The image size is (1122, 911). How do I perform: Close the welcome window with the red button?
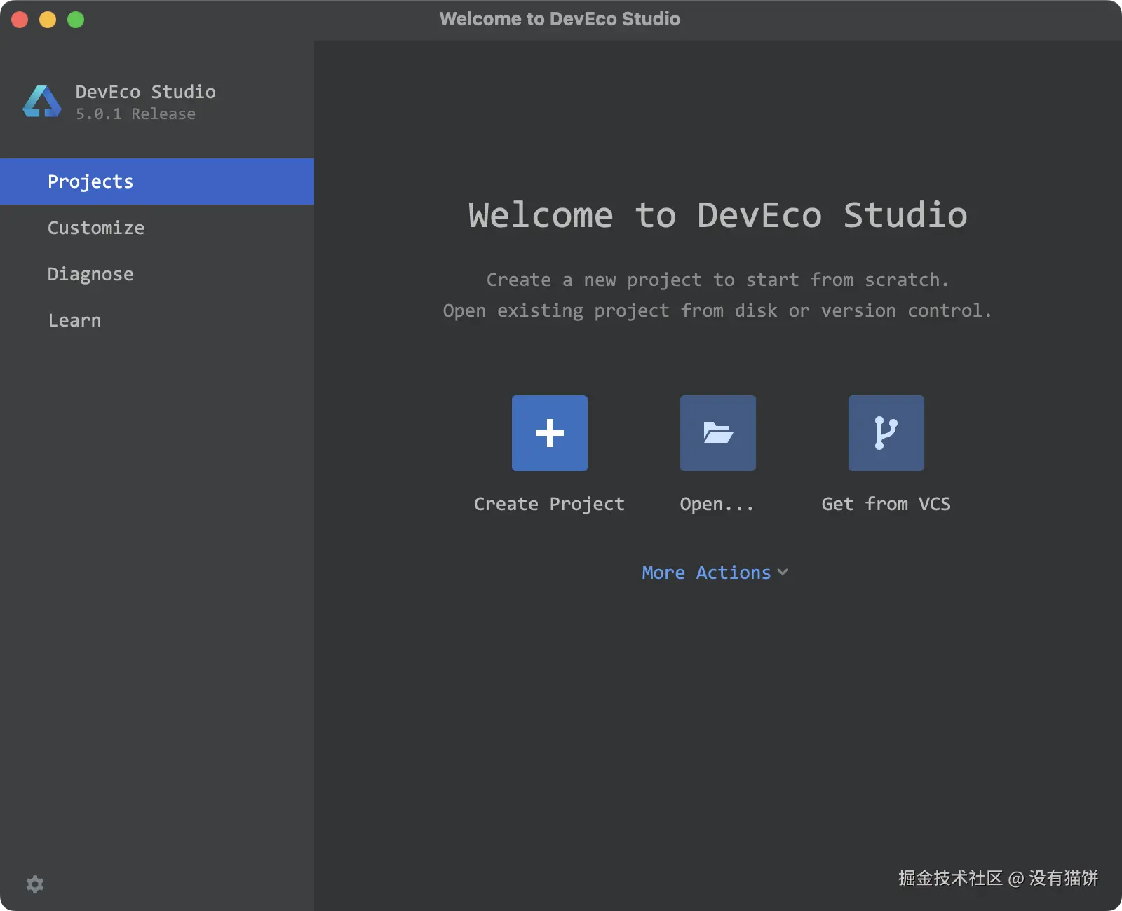click(x=20, y=20)
